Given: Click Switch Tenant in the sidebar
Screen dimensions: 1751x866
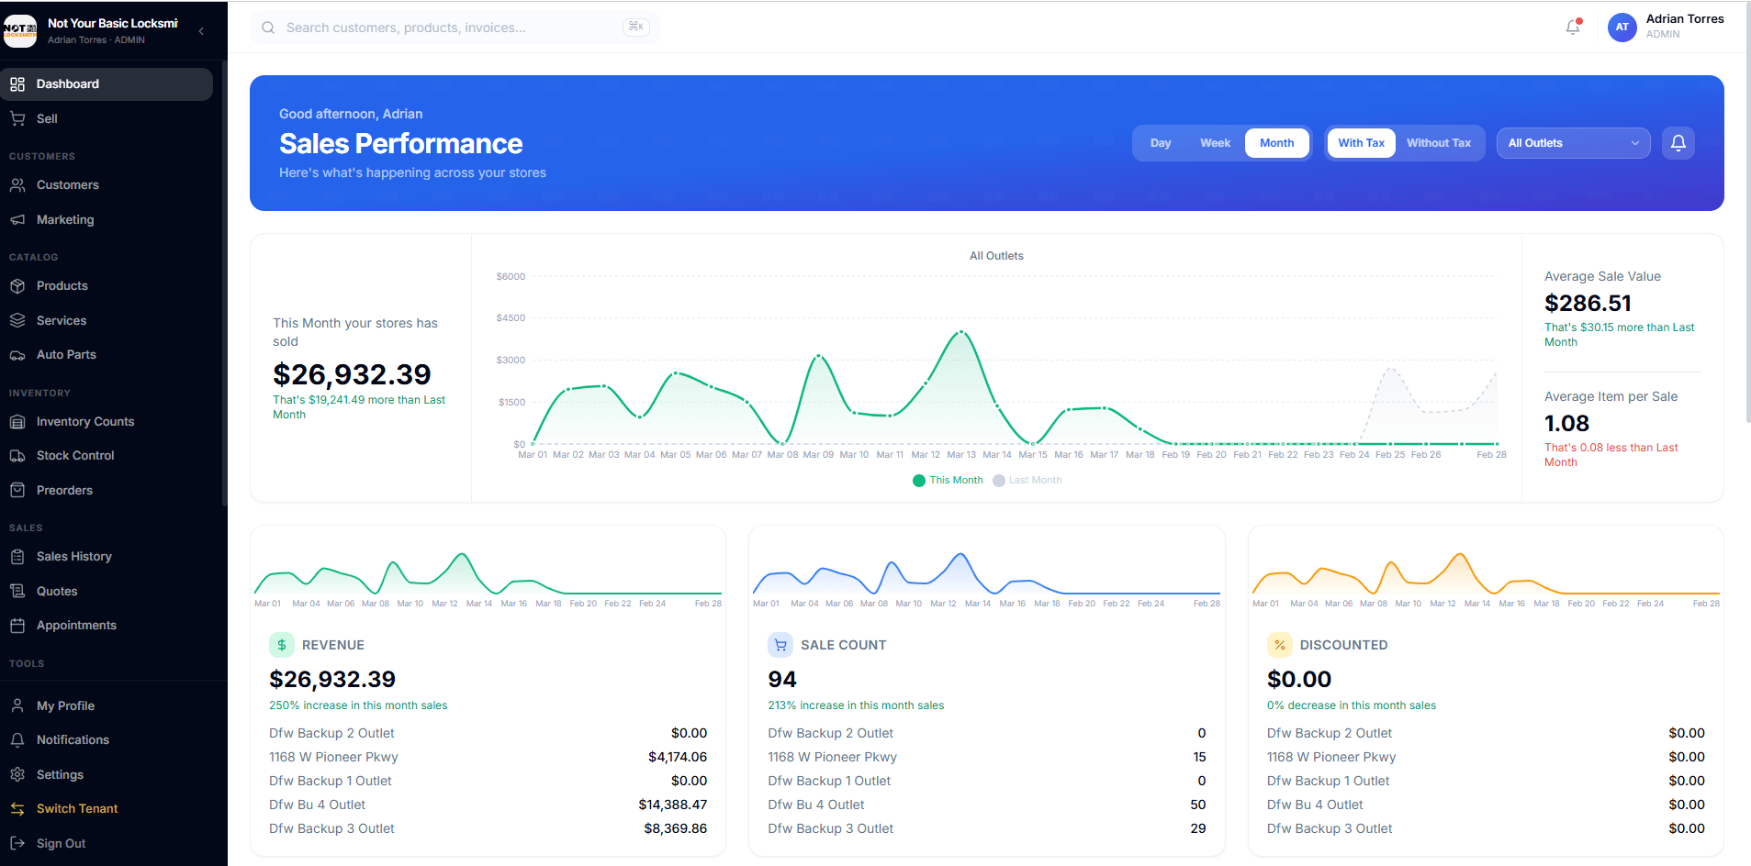Looking at the screenshot, I should pyautogui.click(x=76, y=808).
